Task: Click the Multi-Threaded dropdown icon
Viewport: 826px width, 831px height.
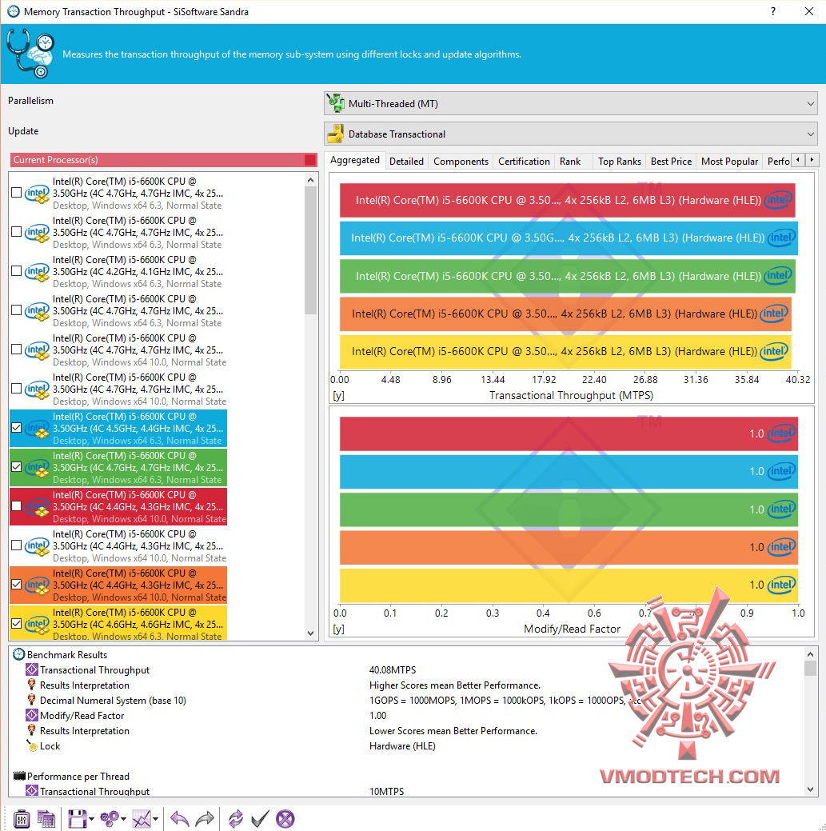Action: coord(335,103)
